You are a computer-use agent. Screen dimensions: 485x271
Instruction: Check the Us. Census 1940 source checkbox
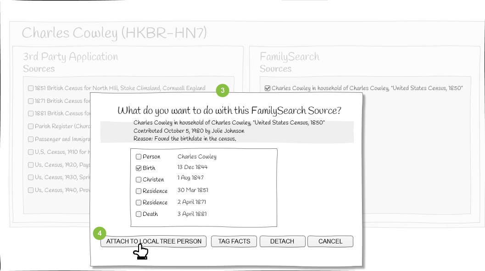[31, 190]
